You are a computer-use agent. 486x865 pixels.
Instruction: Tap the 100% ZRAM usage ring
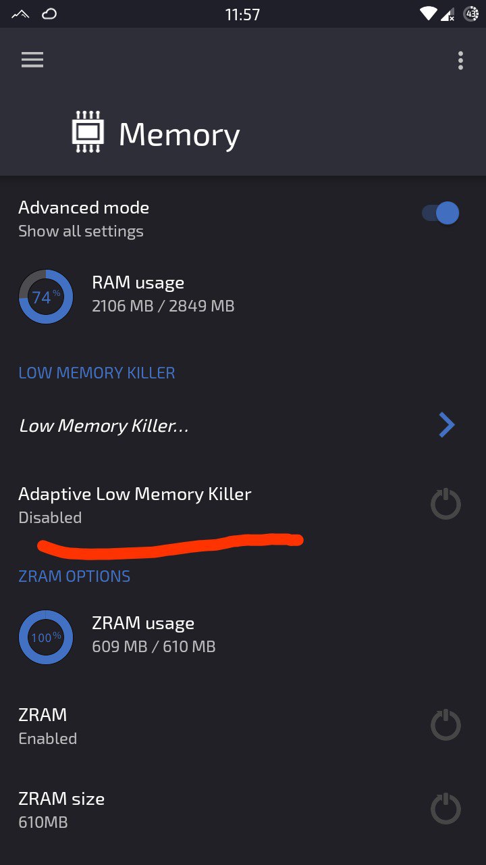46,637
